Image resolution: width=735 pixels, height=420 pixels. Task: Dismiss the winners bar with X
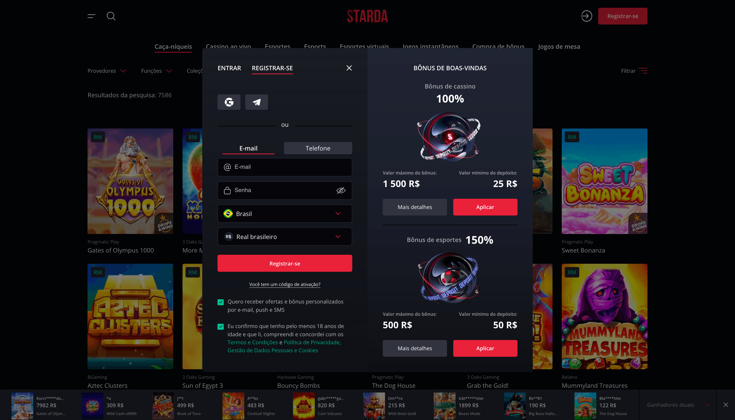tap(725, 405)
